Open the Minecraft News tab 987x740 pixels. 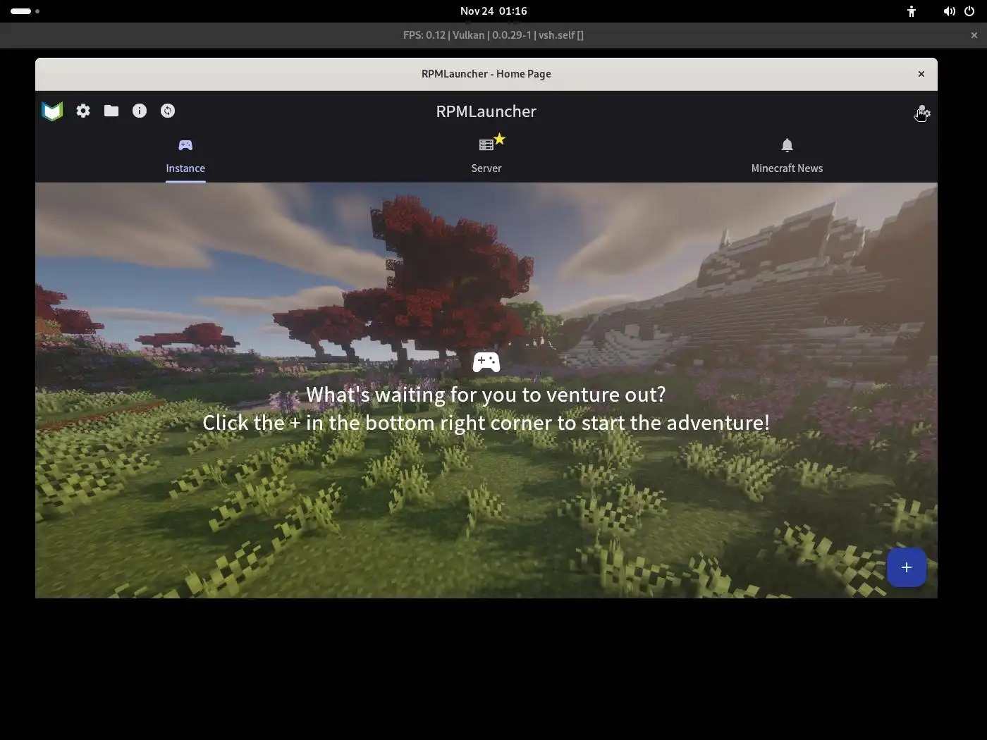click(x=787, y=156)
